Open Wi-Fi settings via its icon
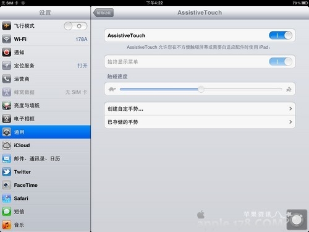The image size is (309, 232). point(7,39)
